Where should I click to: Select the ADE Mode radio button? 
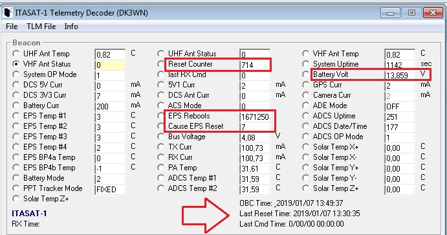(305, 106)
